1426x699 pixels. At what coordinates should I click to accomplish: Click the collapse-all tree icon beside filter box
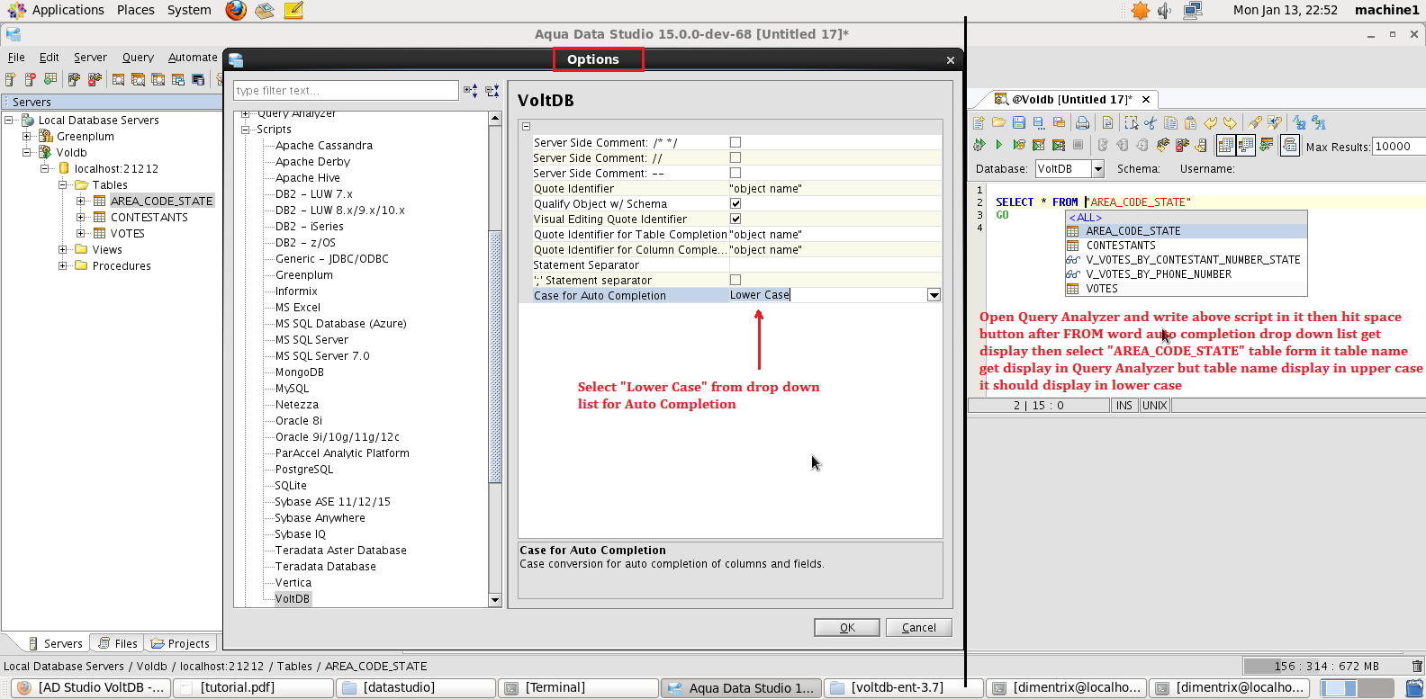tap(492, 90)
